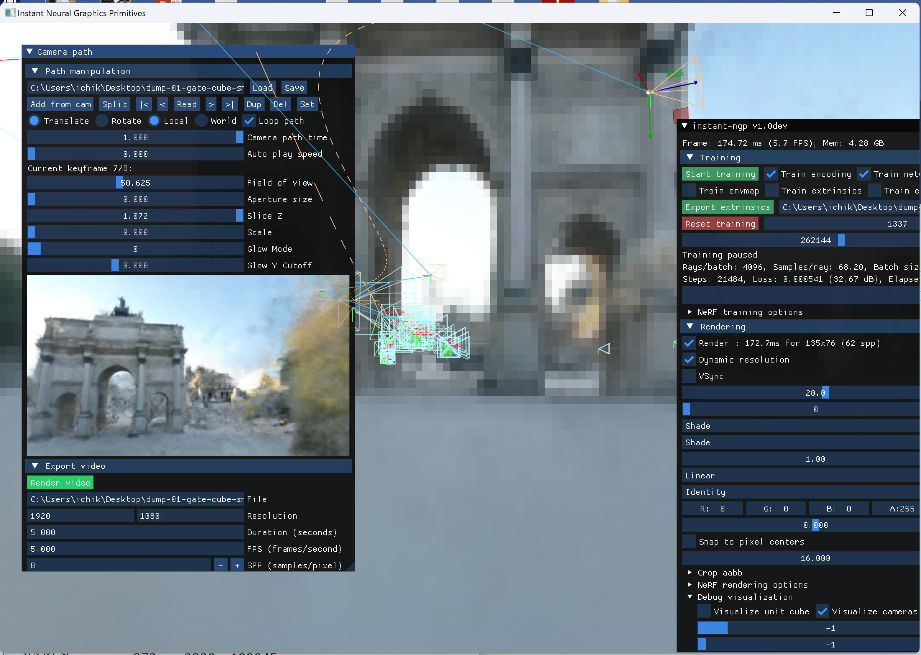Click the Save camera path button

click(294, 88)
